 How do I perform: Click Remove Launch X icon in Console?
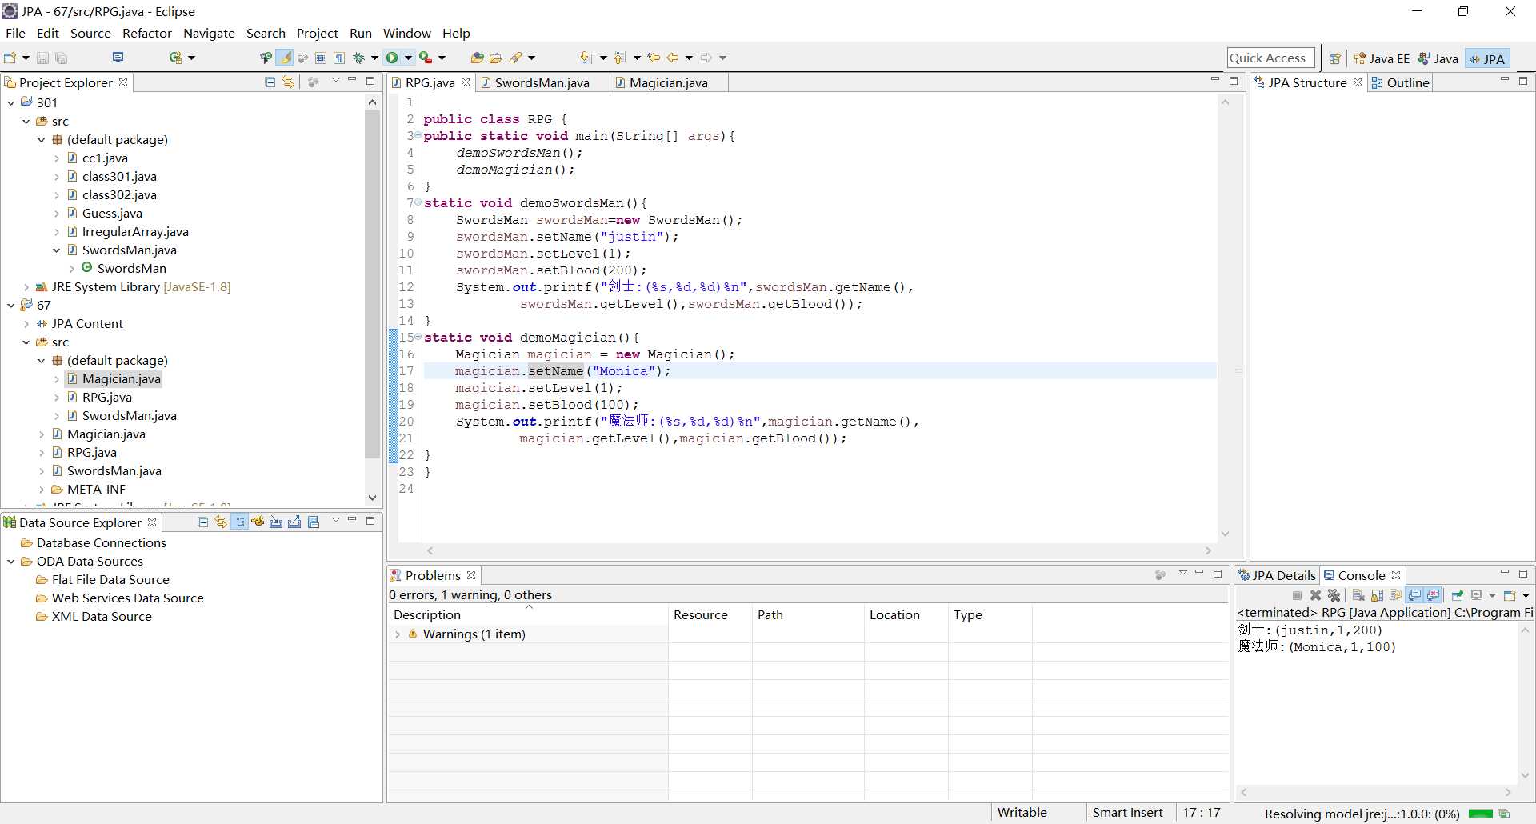tap(1315, 595)
